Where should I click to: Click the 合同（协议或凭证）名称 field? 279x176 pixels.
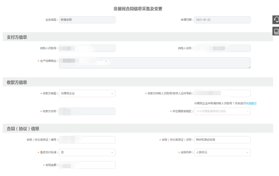(222, 140)
